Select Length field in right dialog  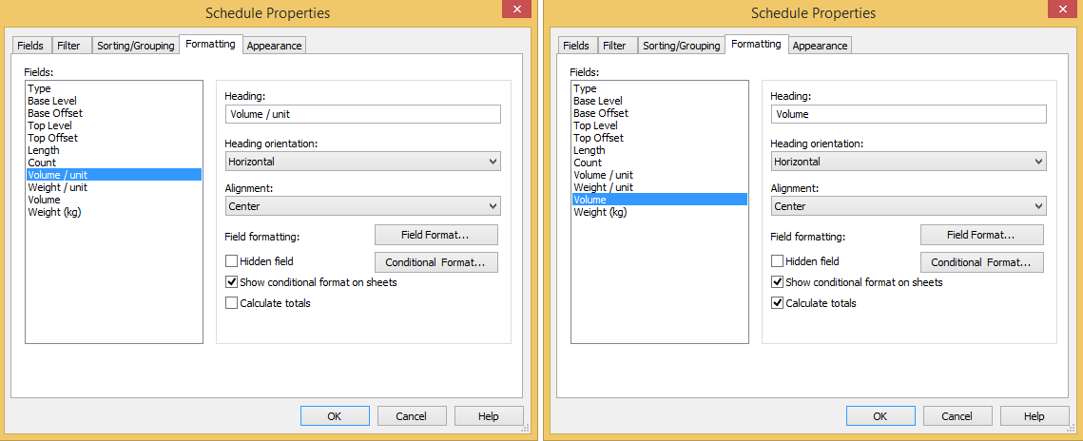tap(660, 150)
